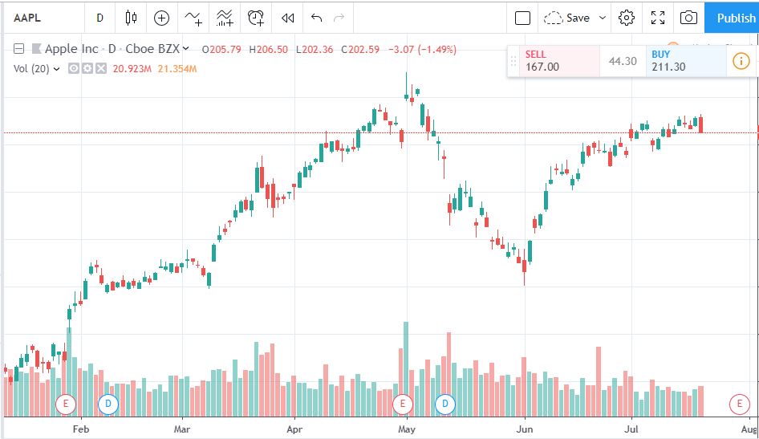This screenshot has width=759, height=439.
Task: Expand the Apple Inc symbol legend dropdown
Action: click(186, 48)
